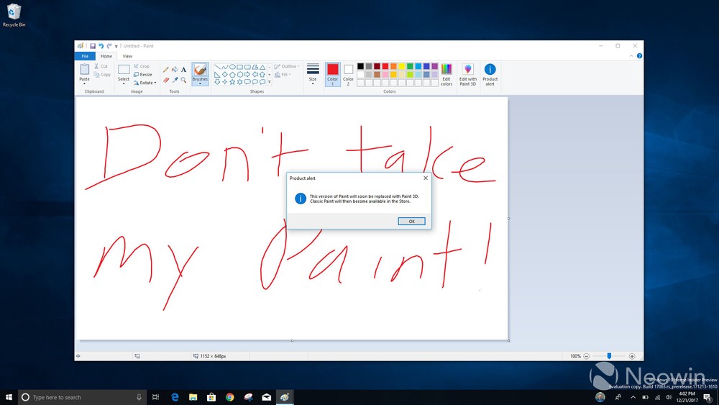Pick the pink color swatch
The height and width of the screenshot is (405, 719).
click(x=385, y=75)
